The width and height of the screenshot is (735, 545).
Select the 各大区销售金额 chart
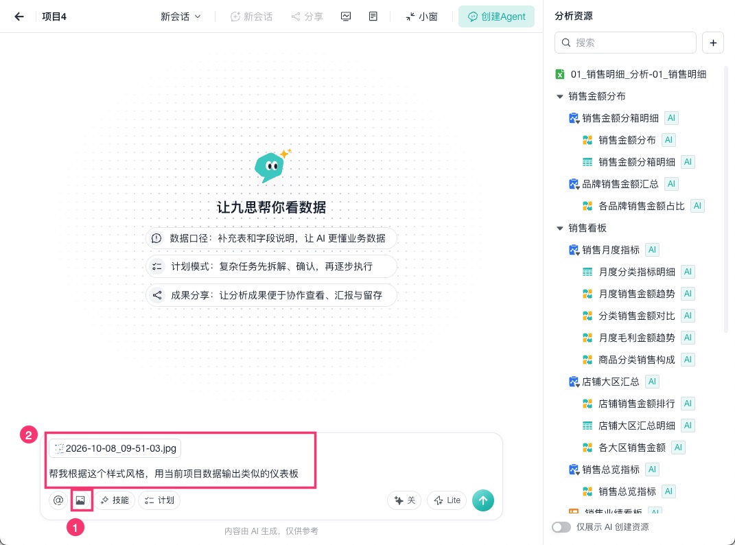click(632, 448)
